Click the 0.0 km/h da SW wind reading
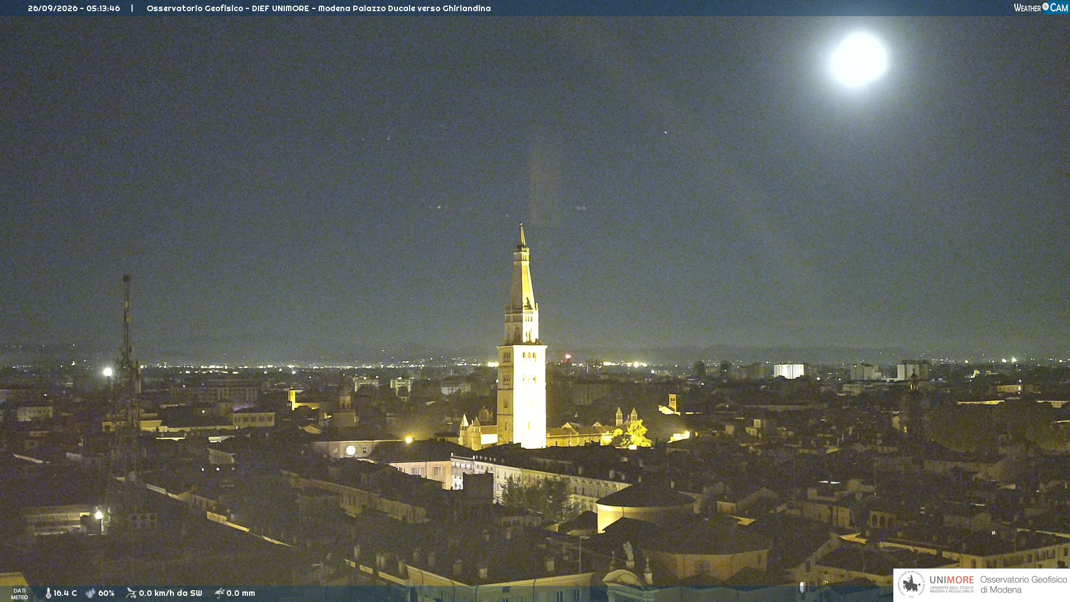Screen dimensions: 1070x602 click(x=171, y=593)
